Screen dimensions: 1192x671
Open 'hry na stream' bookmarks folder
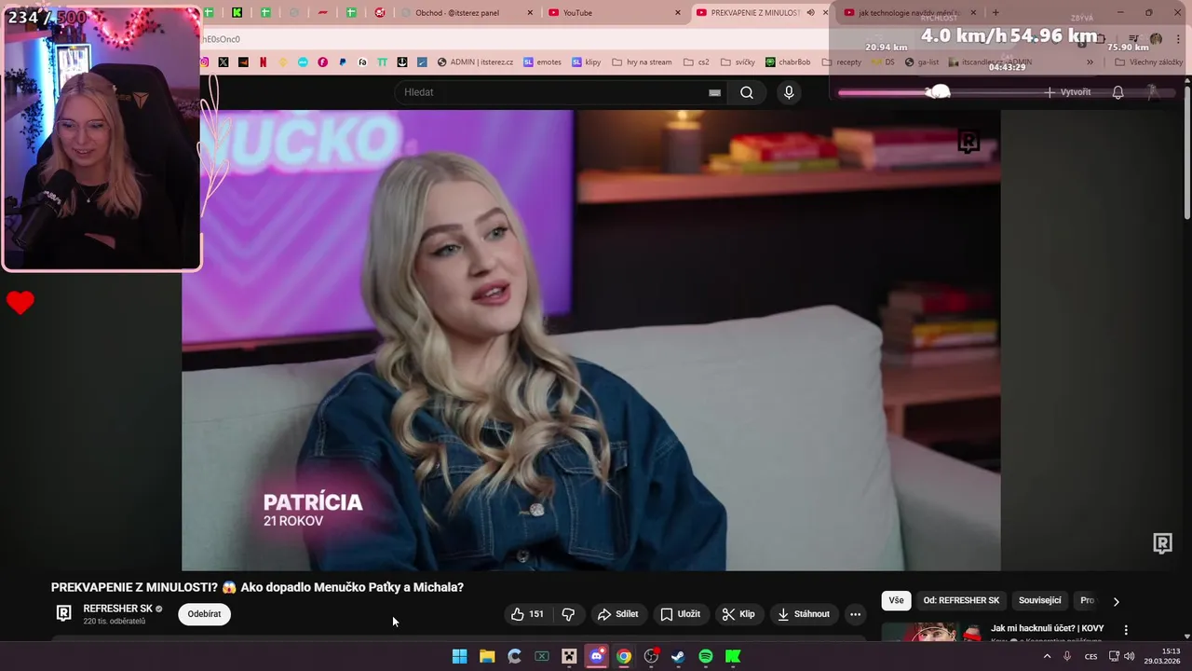(x=642, y=62)
